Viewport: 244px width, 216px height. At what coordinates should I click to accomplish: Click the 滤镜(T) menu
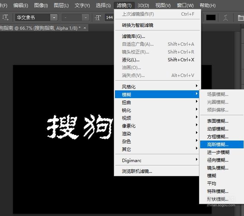(x=124, y=6)
